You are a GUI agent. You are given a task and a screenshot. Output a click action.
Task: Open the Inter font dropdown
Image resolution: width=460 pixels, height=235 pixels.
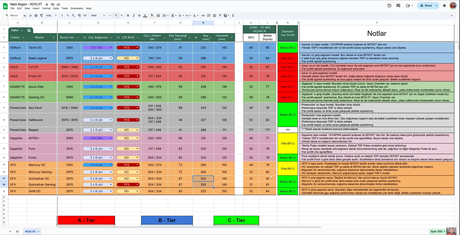coord(98,16)
